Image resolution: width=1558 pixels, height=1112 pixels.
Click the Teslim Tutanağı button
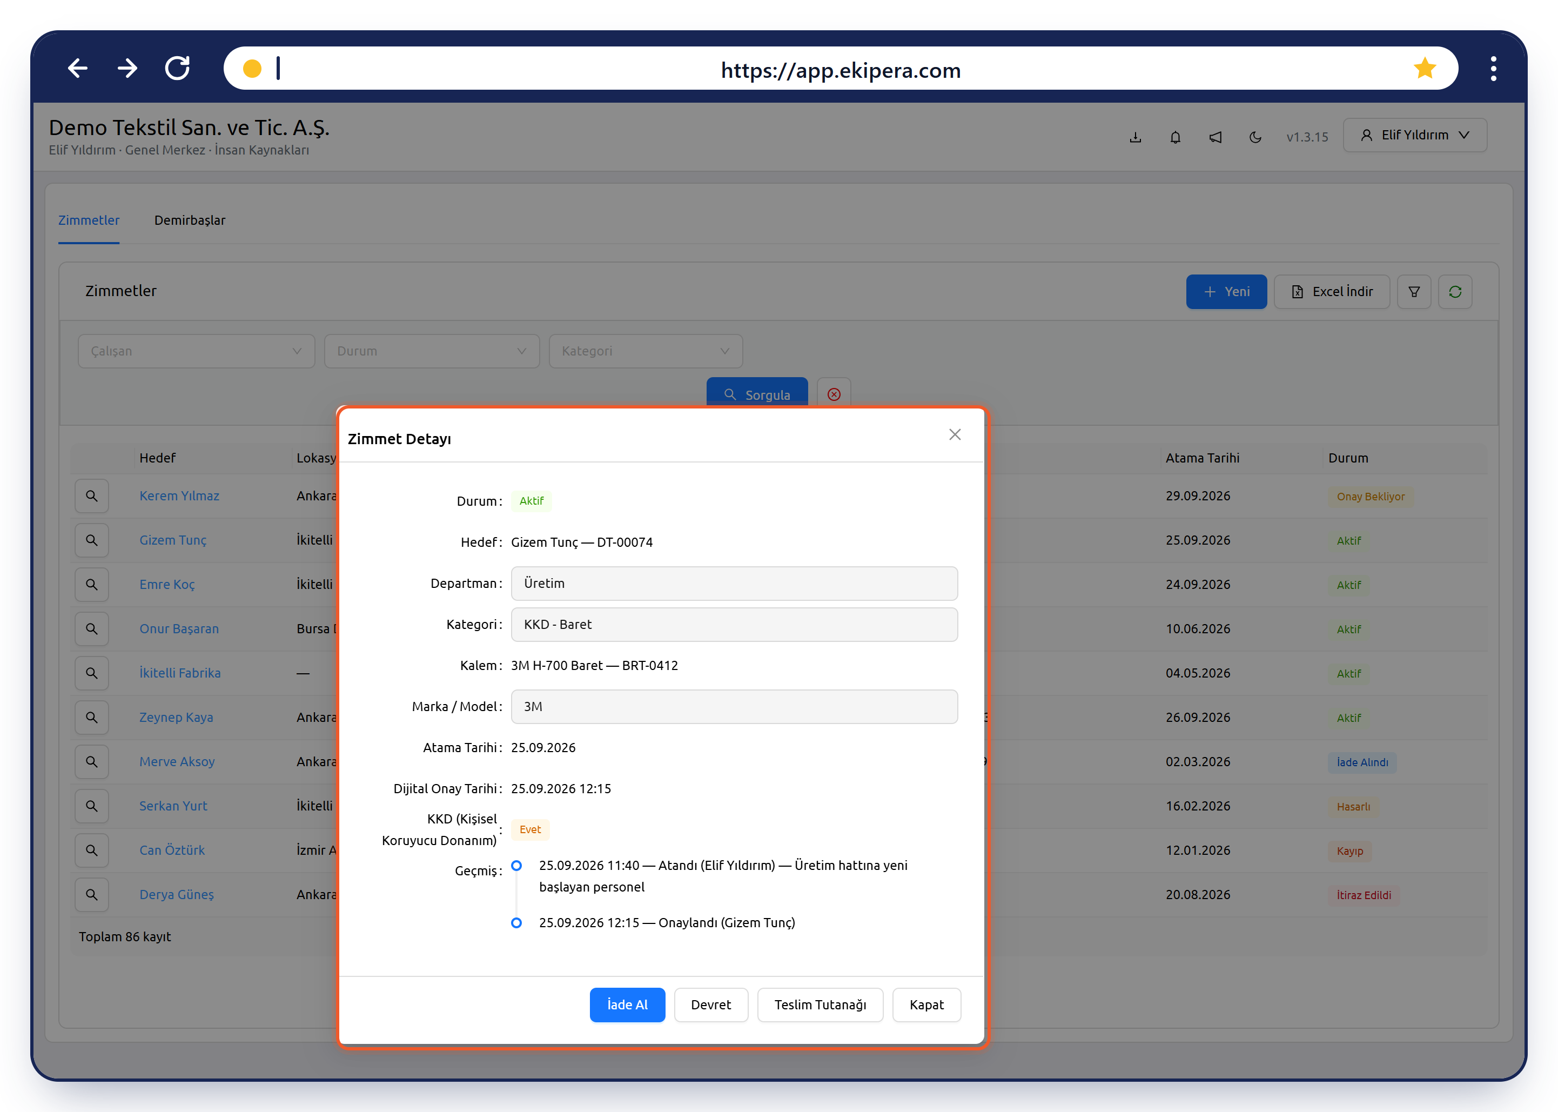pos(820,1004)
